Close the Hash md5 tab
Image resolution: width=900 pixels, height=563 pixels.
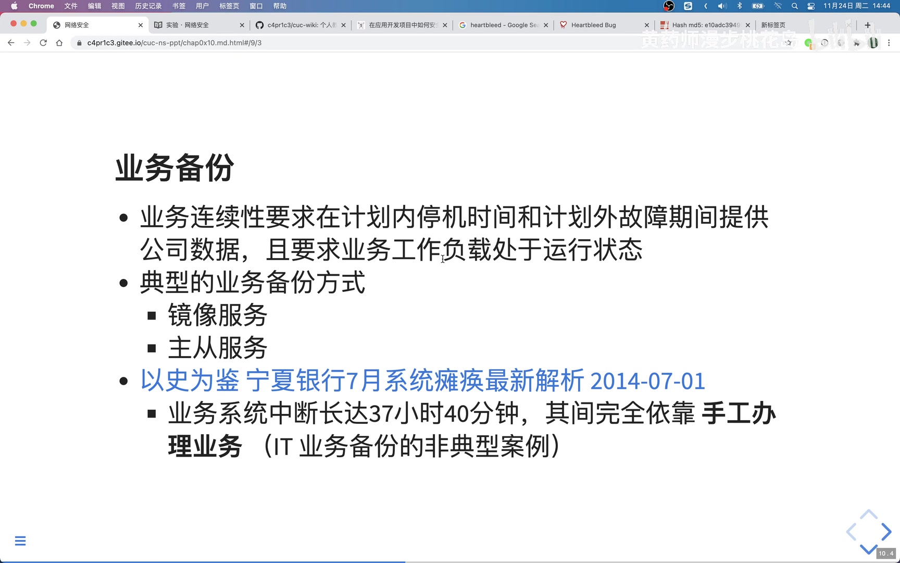(748, 25)
